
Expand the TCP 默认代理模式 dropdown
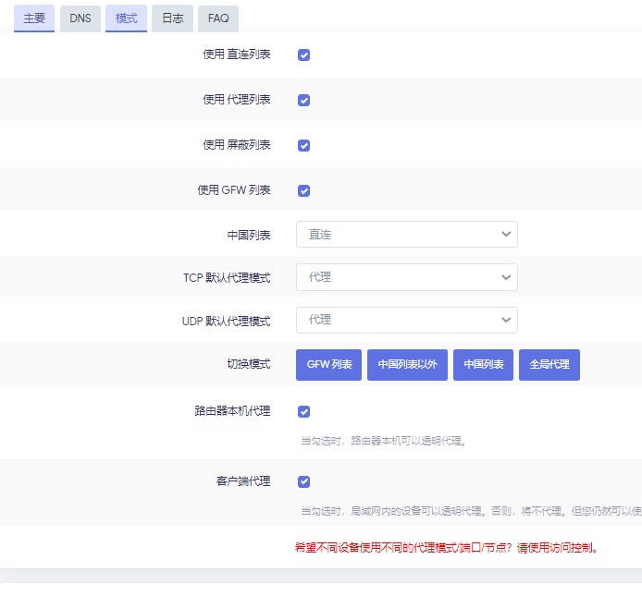tap(407, 277)
